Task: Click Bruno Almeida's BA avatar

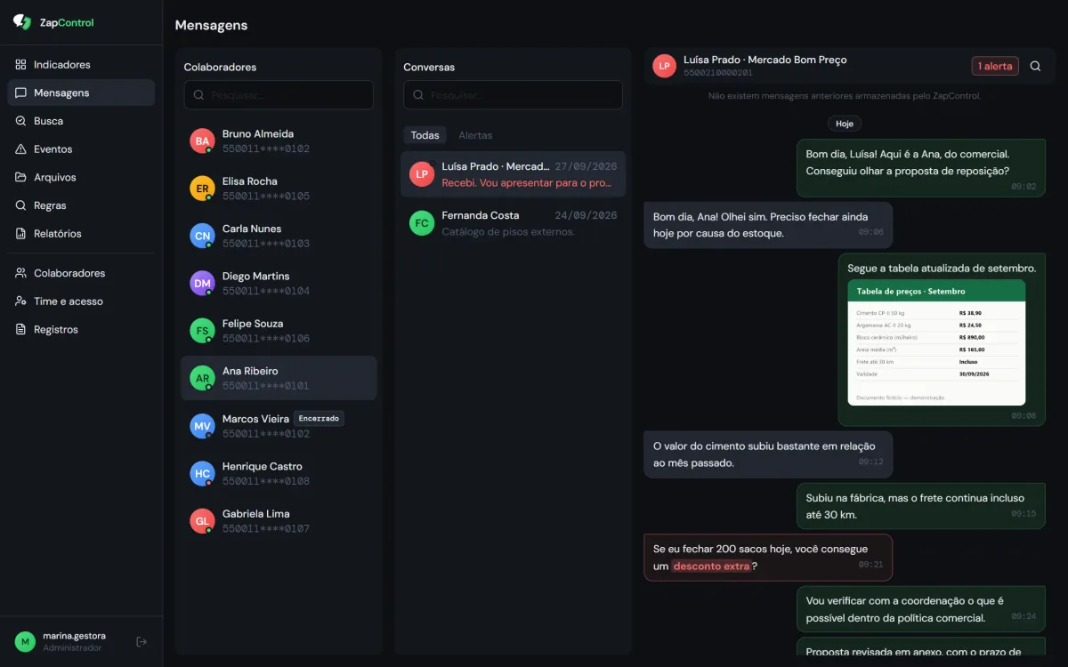Action: click(203, 141)
